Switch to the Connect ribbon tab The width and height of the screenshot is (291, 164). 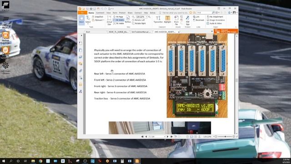coord(138,13)
